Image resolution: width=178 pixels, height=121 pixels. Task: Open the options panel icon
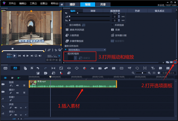175,62
